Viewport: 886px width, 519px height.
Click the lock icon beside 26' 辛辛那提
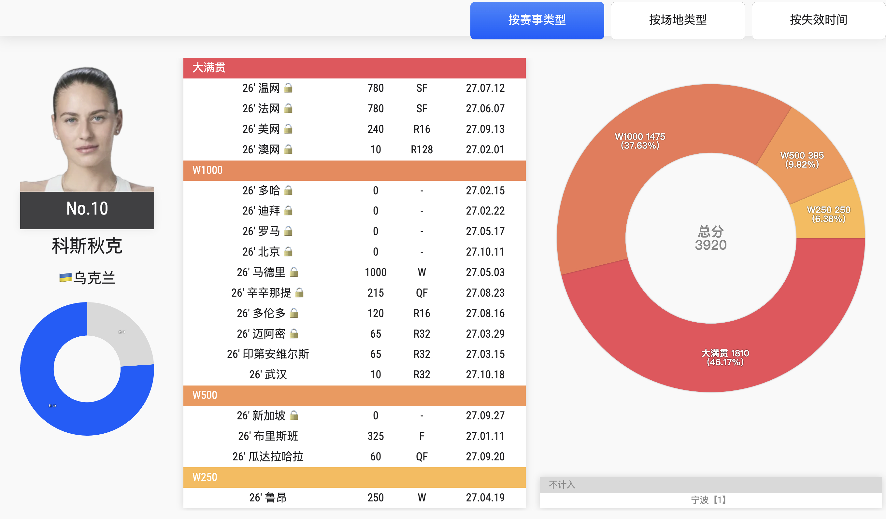click(x=300, y=292)
